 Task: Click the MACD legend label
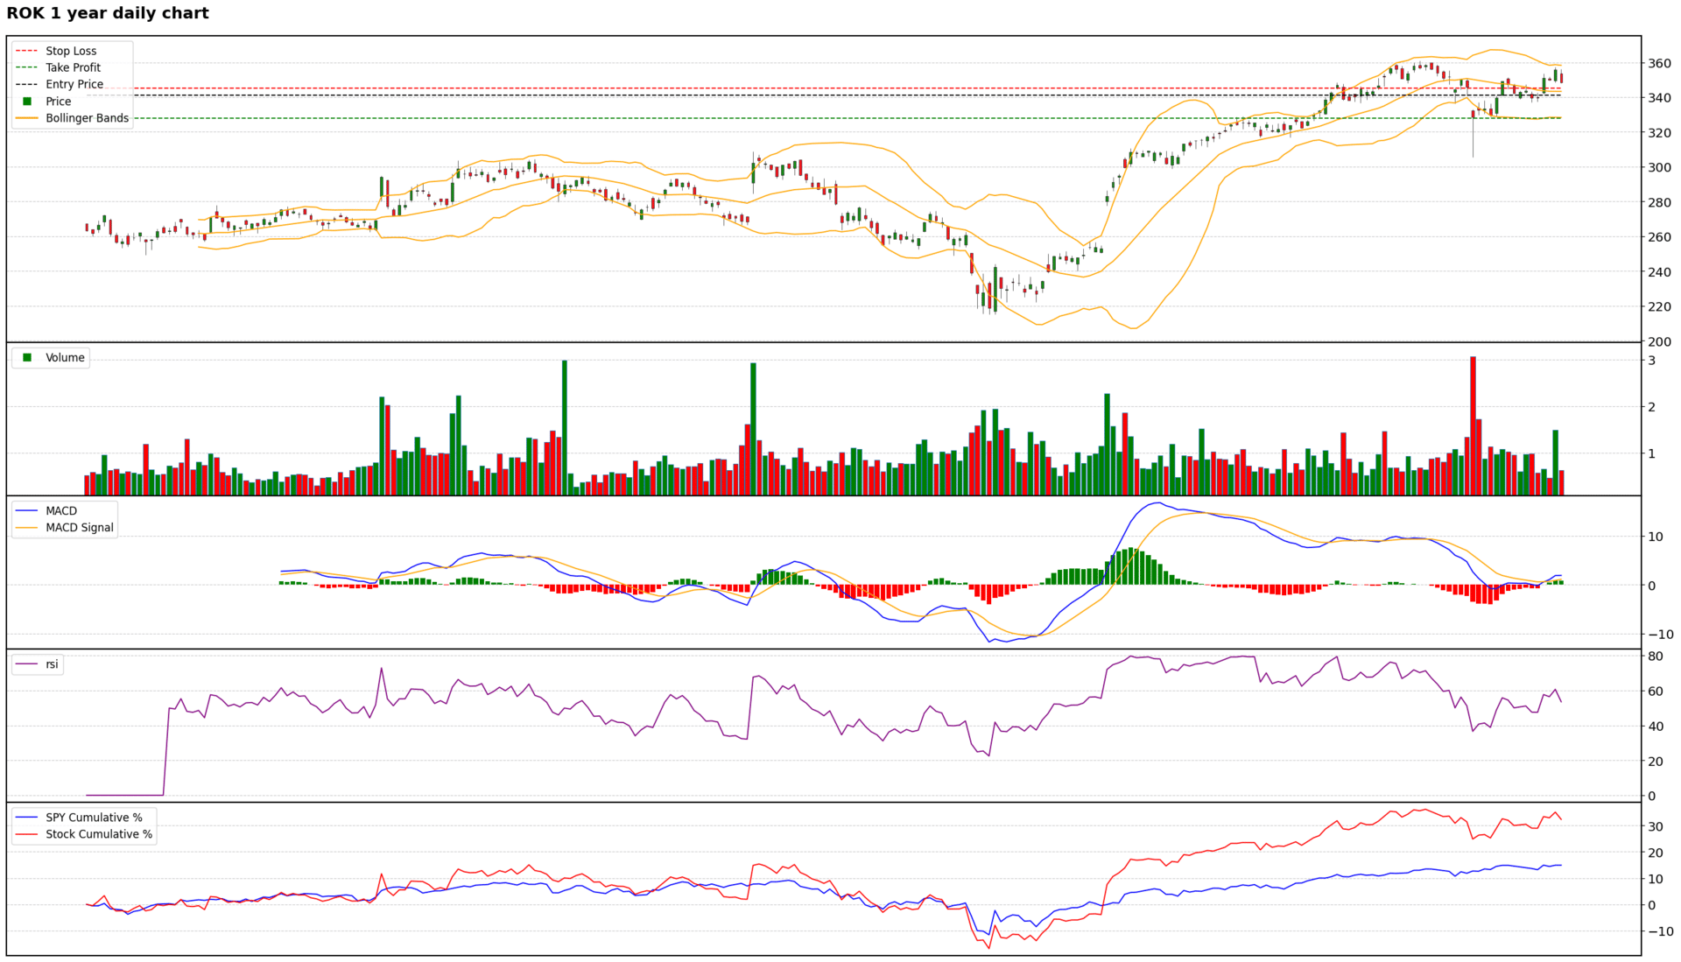pyautogui.click(x=61, y=511)
